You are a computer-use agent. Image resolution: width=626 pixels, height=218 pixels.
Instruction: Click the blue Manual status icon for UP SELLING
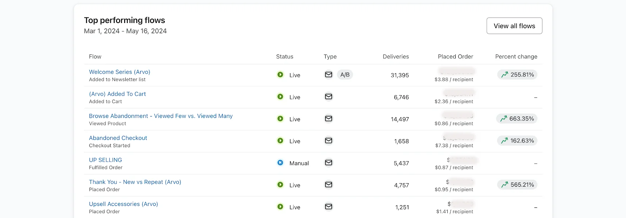coord(280,163)
